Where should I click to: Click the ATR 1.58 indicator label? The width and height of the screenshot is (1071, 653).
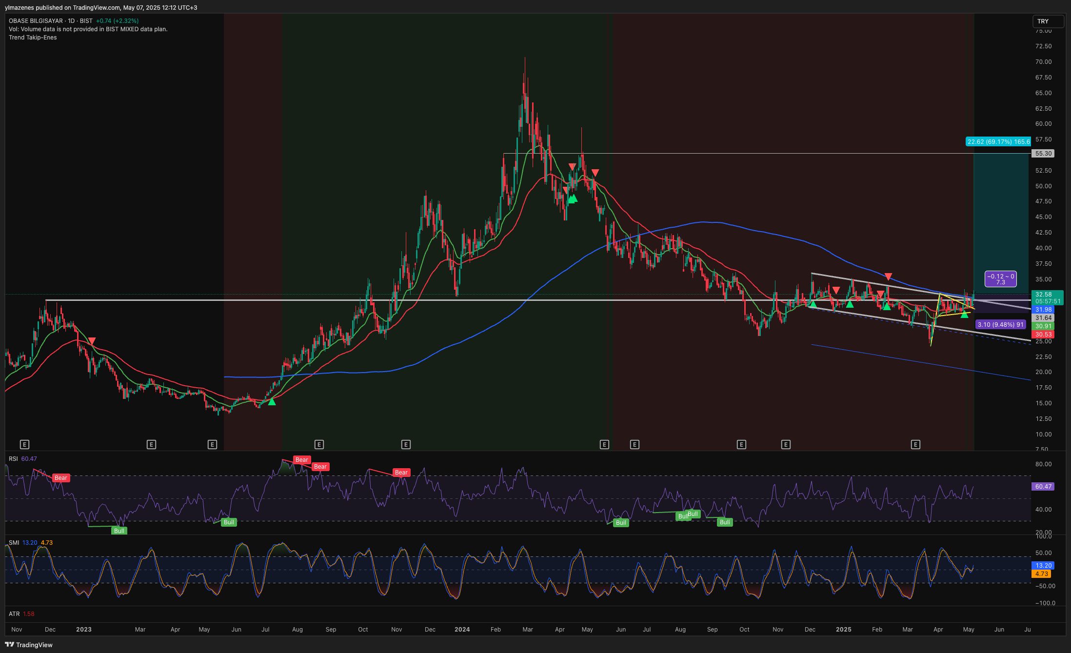21,614
